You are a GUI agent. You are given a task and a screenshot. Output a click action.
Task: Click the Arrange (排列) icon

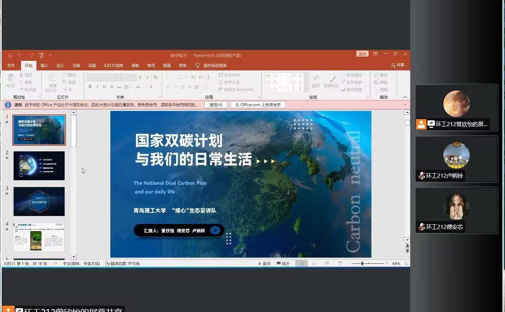click(316, 81)
